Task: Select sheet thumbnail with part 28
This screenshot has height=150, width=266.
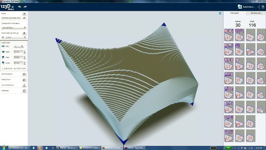Action: coord(251,136)
